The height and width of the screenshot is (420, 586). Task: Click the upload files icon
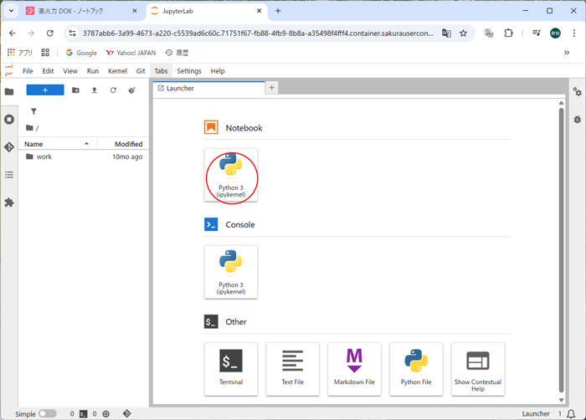(94, 90)
